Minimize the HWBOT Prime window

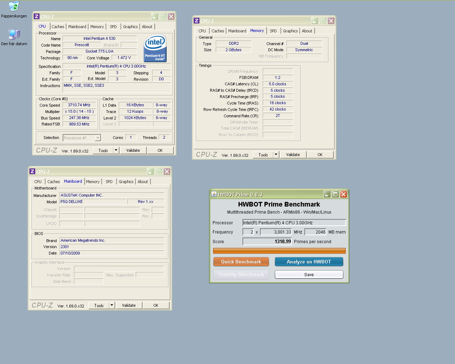coord(327,194)
